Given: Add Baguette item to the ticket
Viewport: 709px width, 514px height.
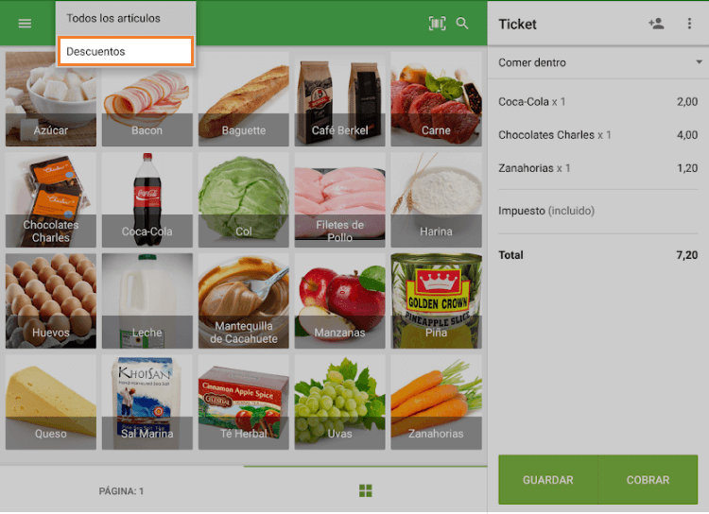Looking at the screenshot, I should (x=243, y=99).
